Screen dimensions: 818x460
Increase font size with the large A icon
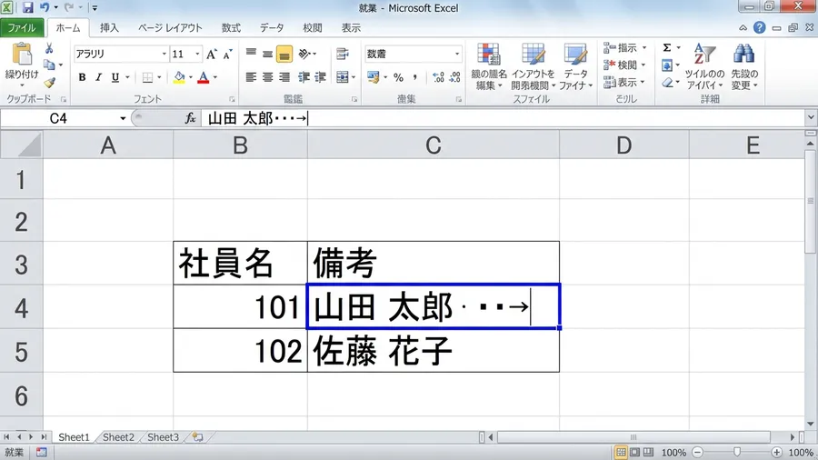click(x=211, y=55)
